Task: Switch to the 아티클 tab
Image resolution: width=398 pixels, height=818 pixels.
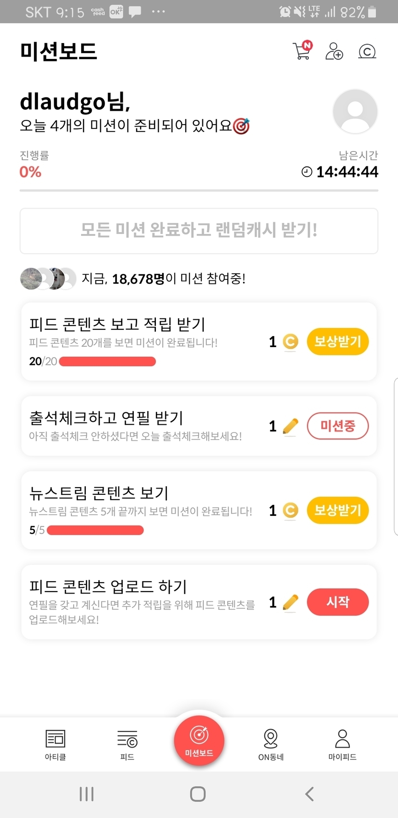Action: pyautogui.click(x=55, y=744)
